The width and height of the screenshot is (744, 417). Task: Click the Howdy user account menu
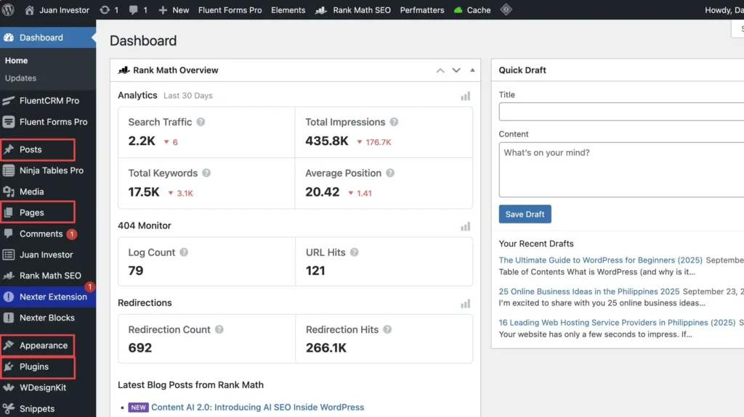click(x=724, y=10)
